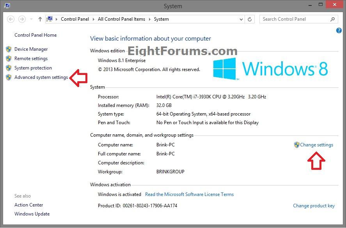Select the processor value Intel(R) Core(TM) i7-3930K
The height and width of the screenshot is (228, 346).
point(211,97)
